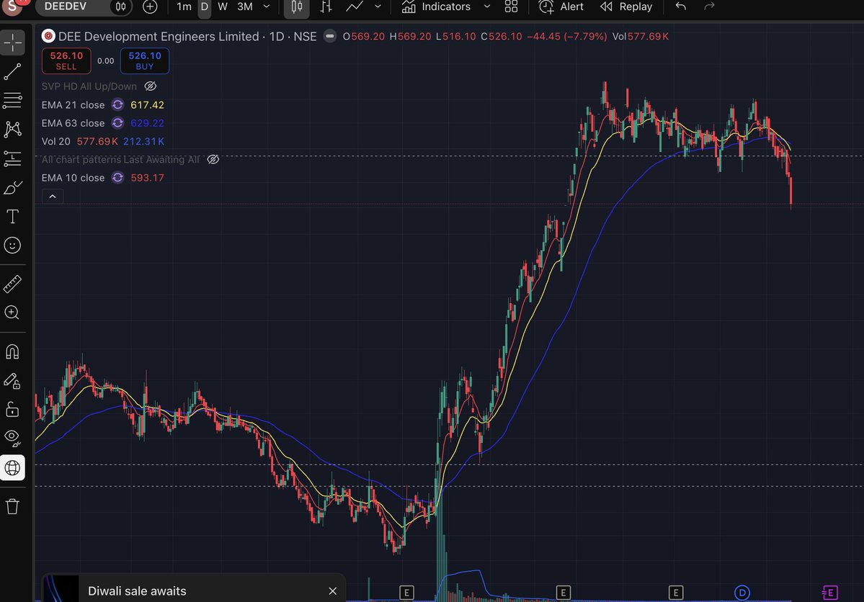Click the 526.10 BUY button
Screen dimensions: 864x602
point(144,60)
